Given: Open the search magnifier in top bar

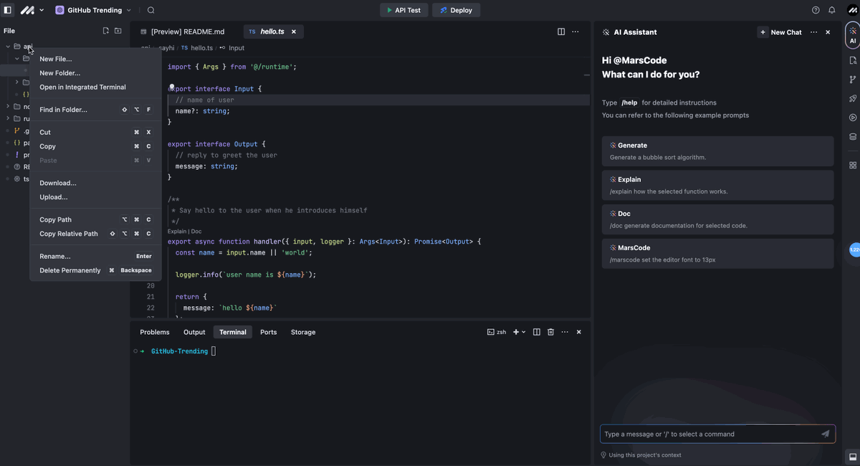Looking at the screenshot, I should pyautogui.click(x=151, y=10).
